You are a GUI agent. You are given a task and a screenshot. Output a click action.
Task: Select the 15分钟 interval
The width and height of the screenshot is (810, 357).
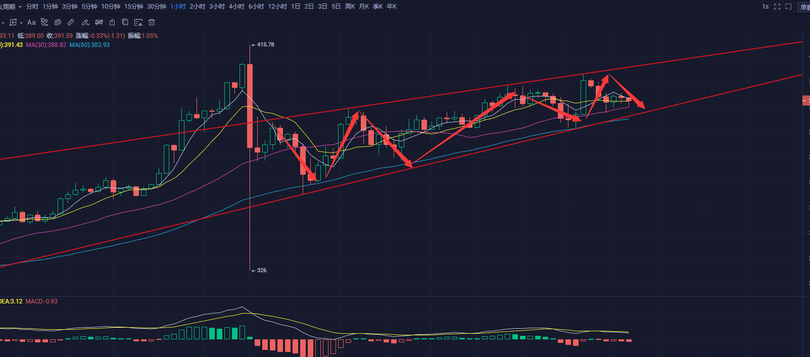[133, 7]
